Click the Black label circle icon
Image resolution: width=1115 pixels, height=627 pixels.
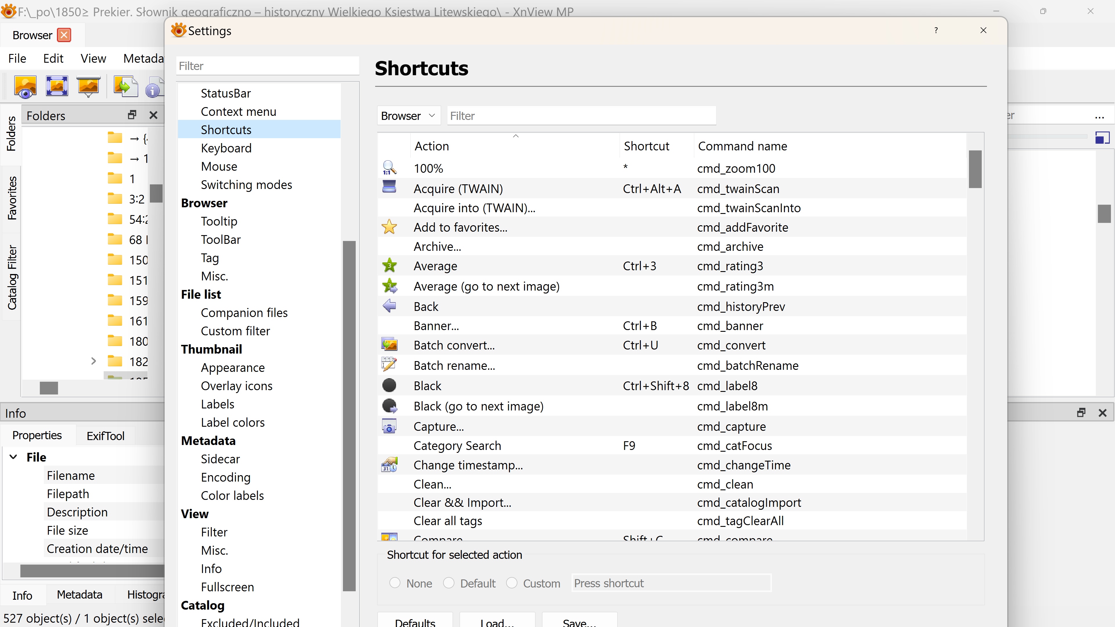(389, 385)
